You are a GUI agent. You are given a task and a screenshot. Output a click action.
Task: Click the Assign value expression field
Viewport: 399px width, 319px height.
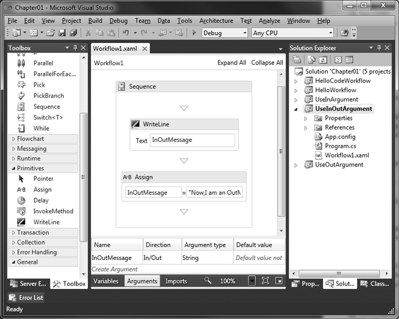click(214, 192)
